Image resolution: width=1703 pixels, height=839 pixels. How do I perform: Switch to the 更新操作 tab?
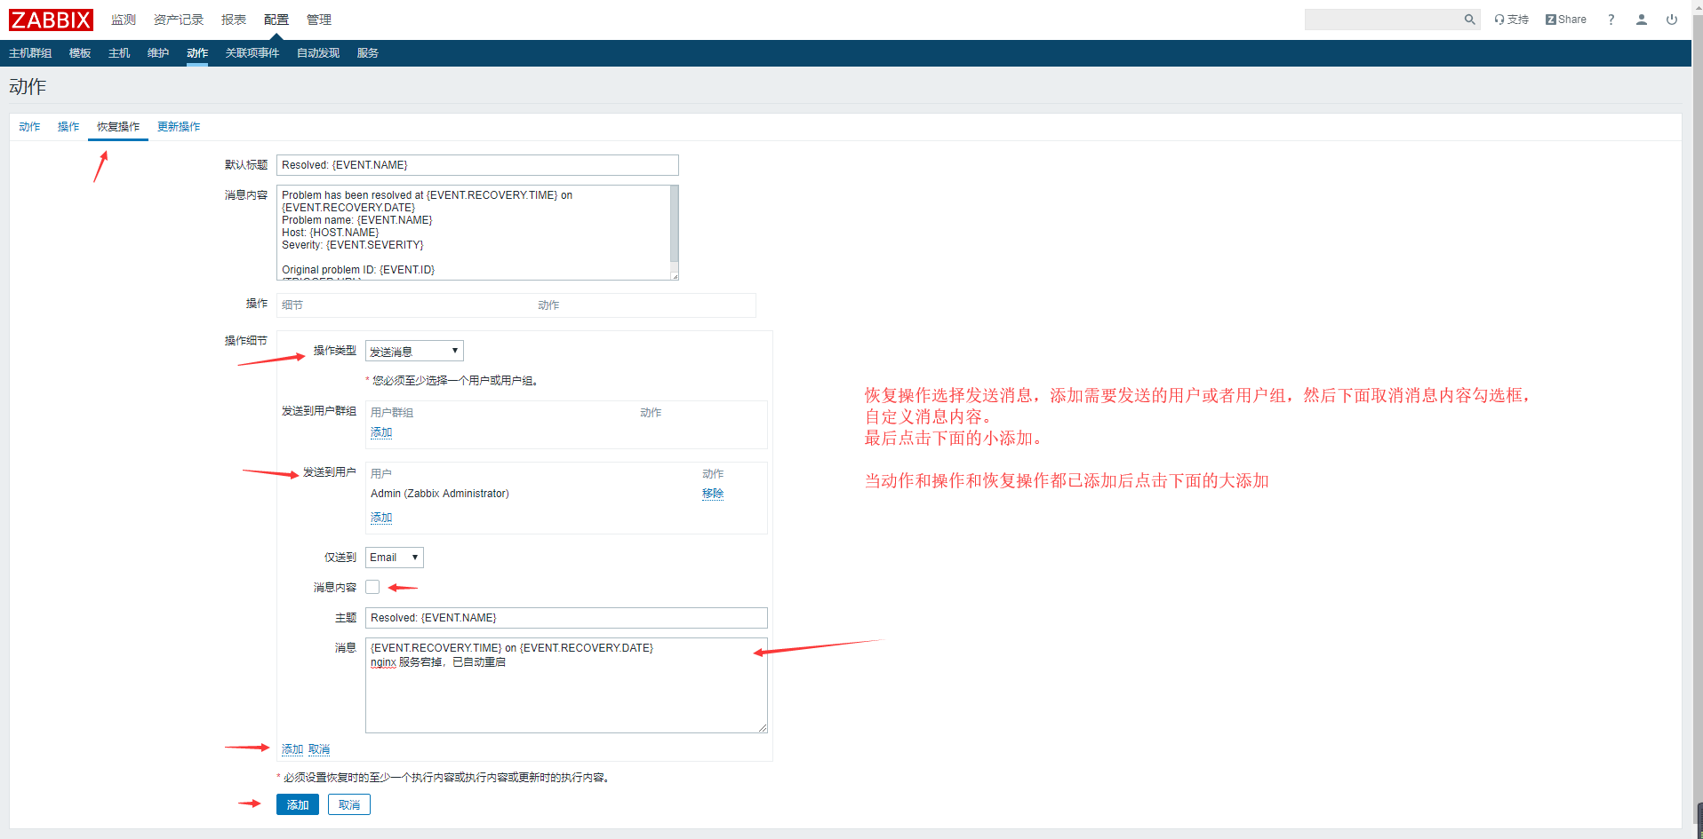[179, 127]
